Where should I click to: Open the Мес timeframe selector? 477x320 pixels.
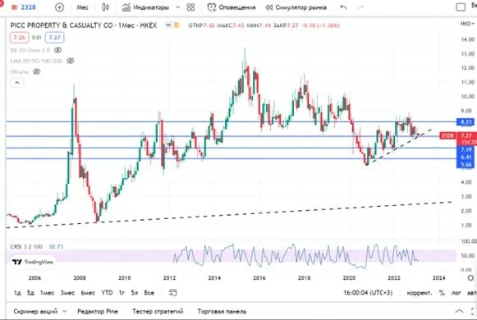tap(82, 7)
